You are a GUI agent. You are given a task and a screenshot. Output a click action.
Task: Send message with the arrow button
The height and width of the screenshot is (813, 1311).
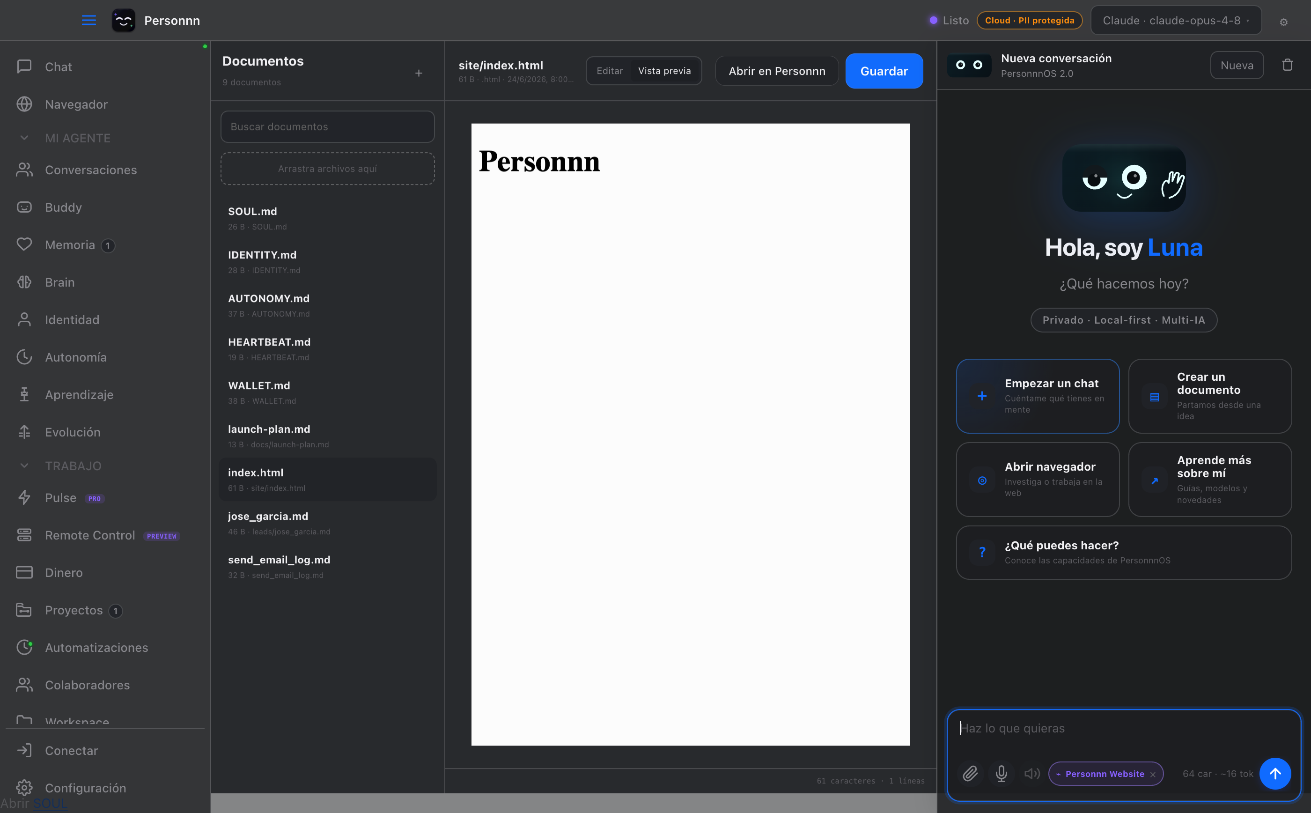(1274, 773)
